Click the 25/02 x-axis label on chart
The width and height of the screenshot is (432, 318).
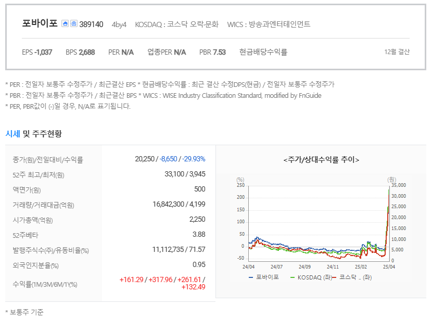point(361,267)
